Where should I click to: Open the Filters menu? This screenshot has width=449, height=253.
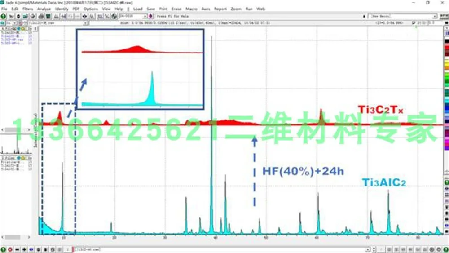(x=28, y=9)
